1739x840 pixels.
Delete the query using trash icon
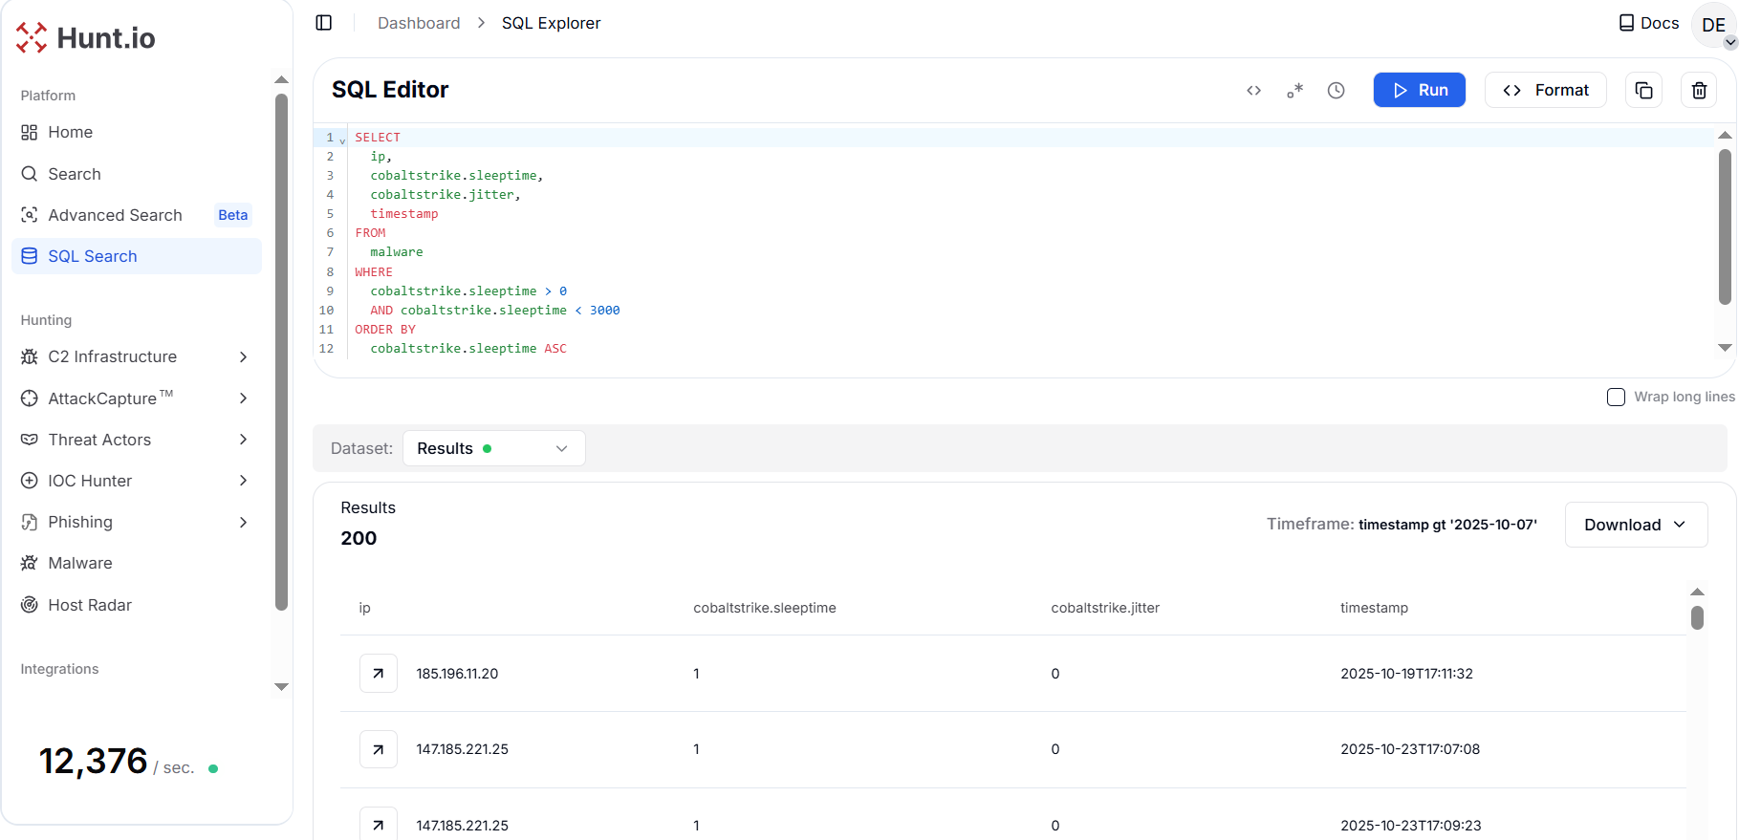coord(1699,91)
